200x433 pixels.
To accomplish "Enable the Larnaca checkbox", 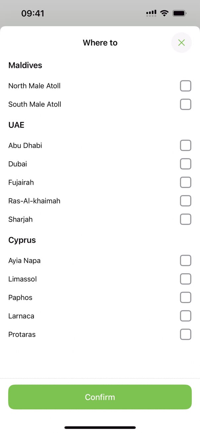I will pyautogui.click(x=185, y=316).
